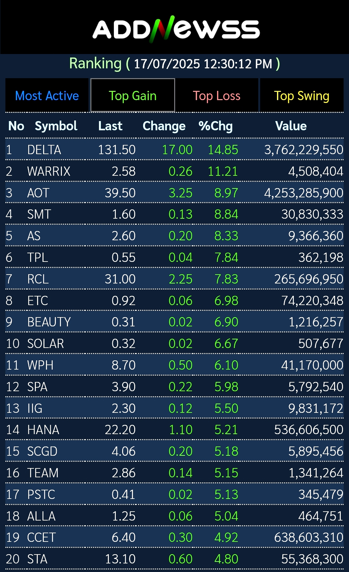
Task: Click the Last column header
Action: click(110, 126)
